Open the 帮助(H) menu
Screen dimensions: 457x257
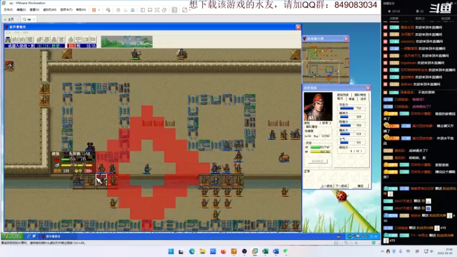pos(81,10)
